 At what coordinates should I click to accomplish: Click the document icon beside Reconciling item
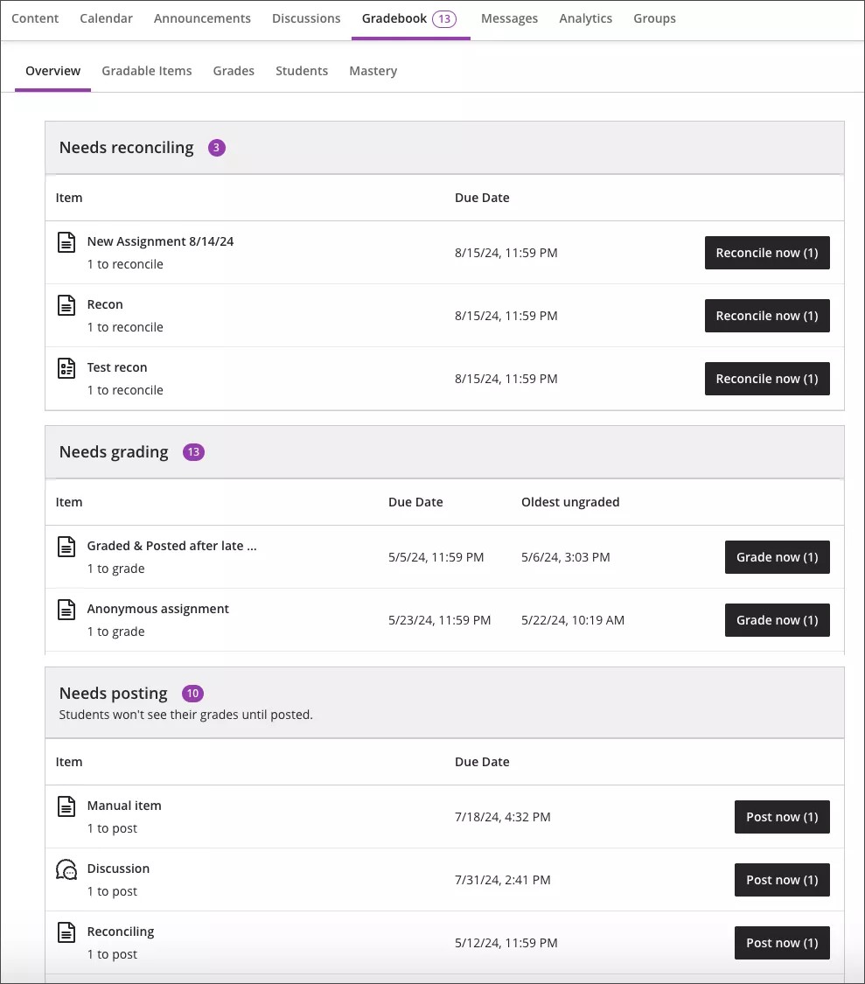pyautogui.click(x=66, y=932)
